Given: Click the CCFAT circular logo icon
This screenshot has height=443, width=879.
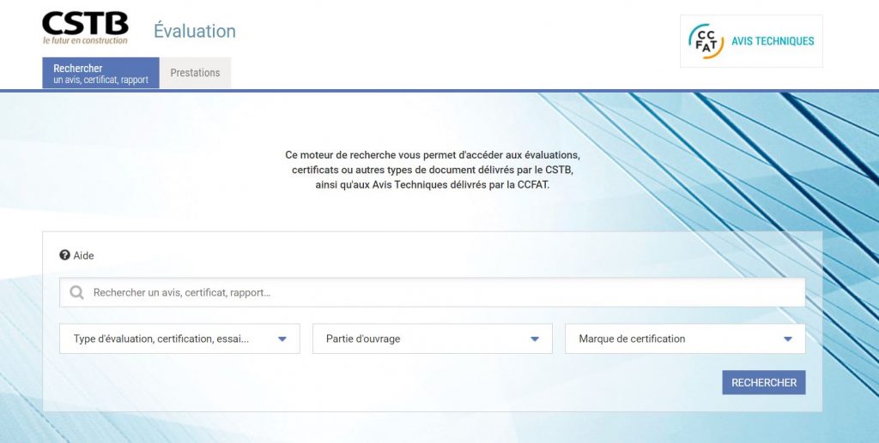Looking at the screenshot, I should 706,41.
